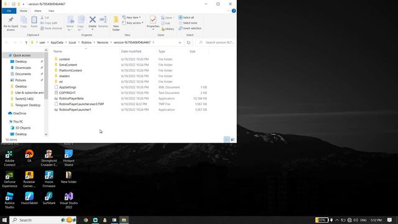Open the Easy access dropdown
This screenshot has width=398, height=224.
coord(132,23)
